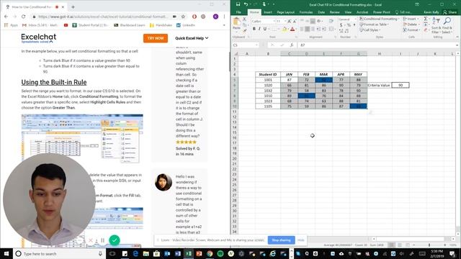Viewport: 461px width, 259px height.
Task: Open the Excel icon in the Windows taskbar
Action: pyautogui.click(x=189, y=253)
